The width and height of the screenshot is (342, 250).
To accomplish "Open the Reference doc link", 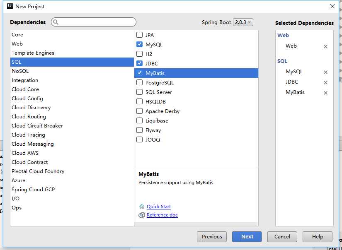I will click(x=162, y=215).
